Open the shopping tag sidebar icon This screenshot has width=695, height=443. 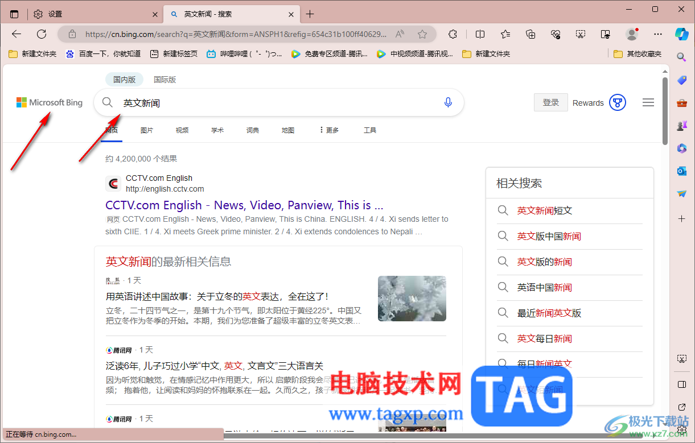point(681,80)
